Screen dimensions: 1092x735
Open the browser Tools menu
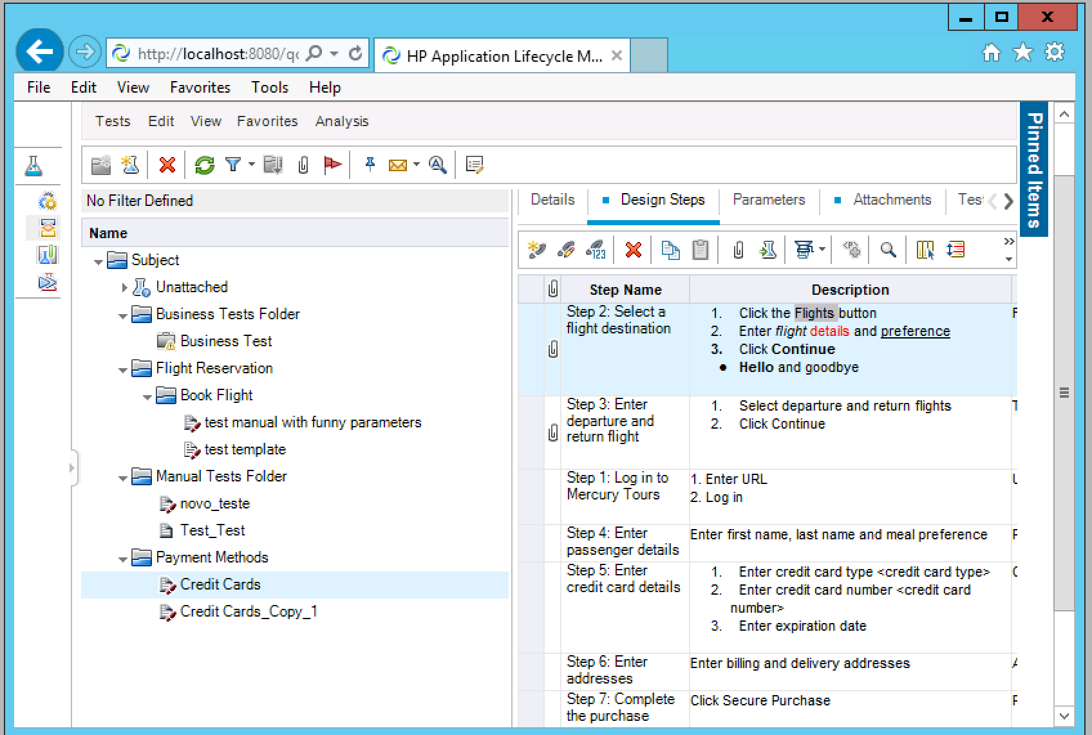[x=269, y=88]
